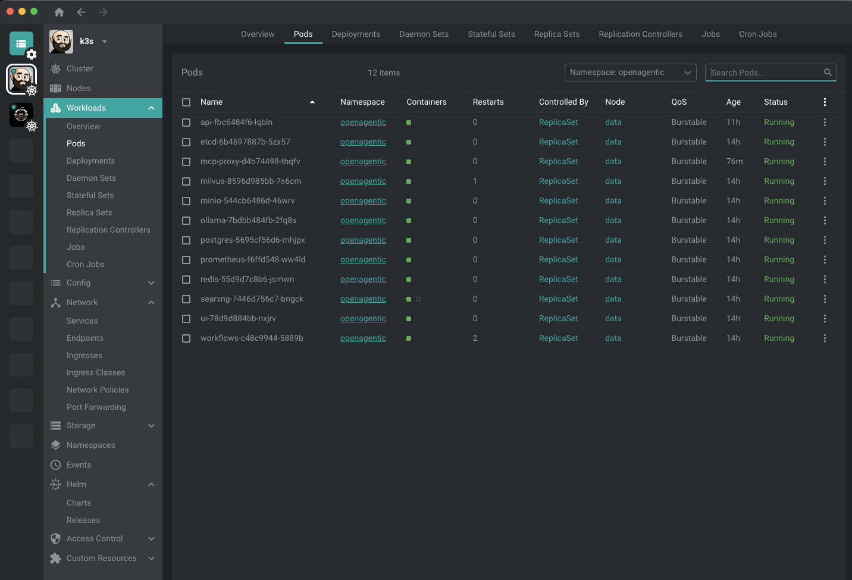
Task: Click the green container status for postgres pod
Action: tap(409, 240)
